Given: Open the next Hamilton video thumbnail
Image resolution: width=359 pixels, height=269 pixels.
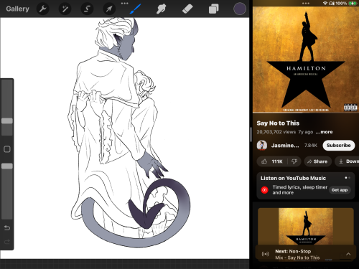Looking at the screenshot, I should point(306,226).
